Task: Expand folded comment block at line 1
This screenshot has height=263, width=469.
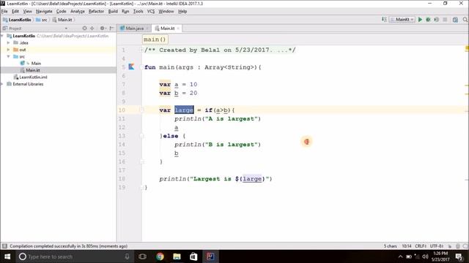Action: [x=141, y=50]
